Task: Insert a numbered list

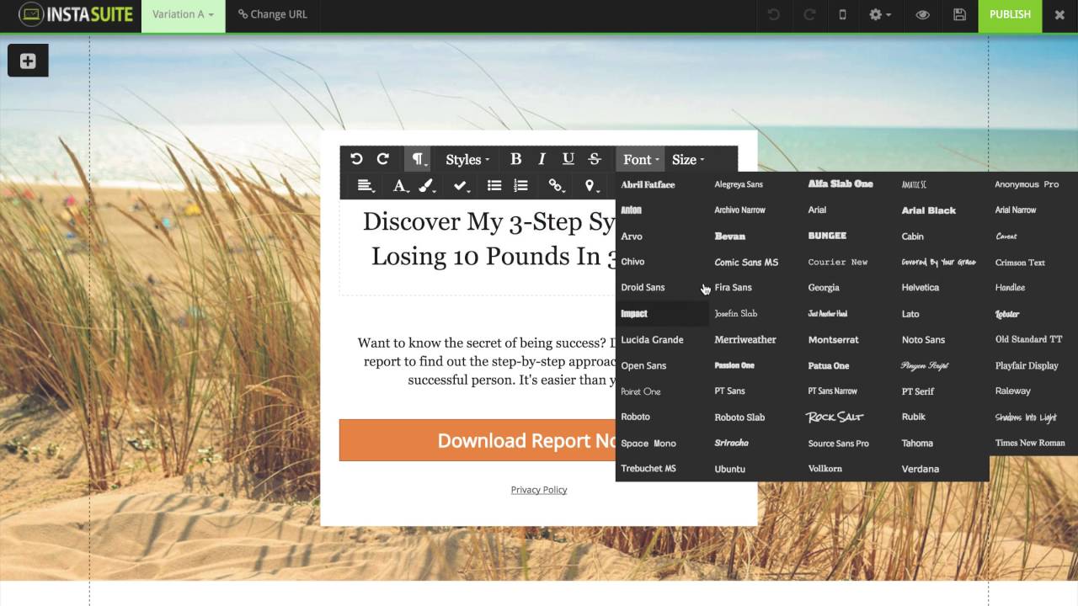Action: coord(520,186)
